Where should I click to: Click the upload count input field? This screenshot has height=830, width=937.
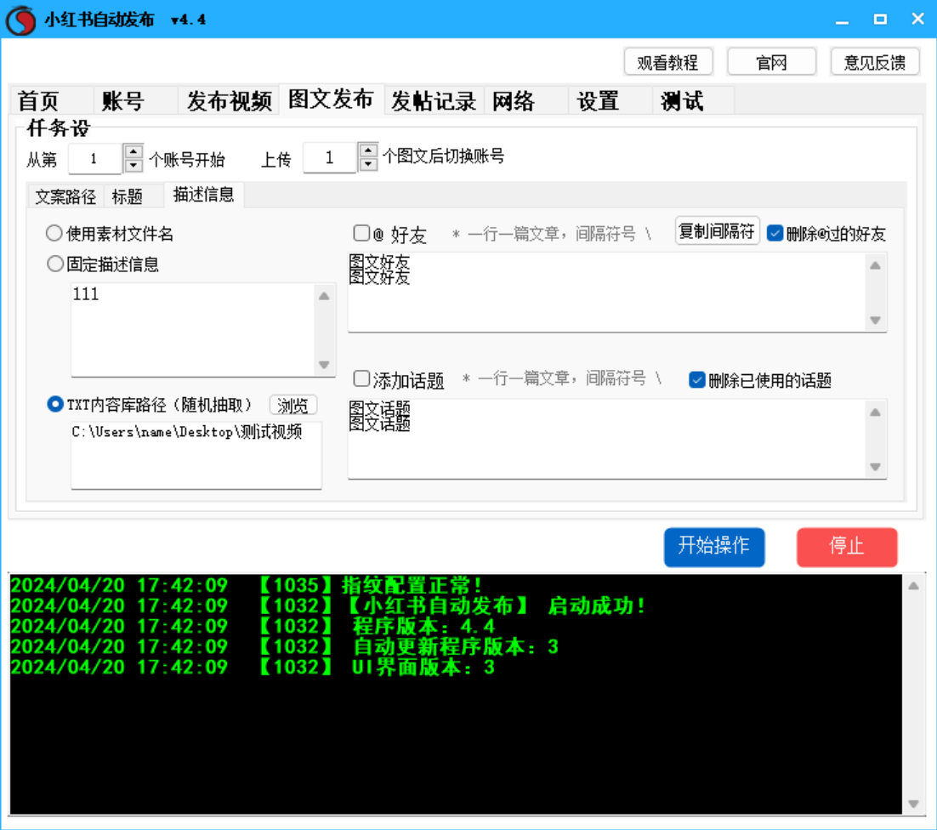[x=330, y=157]
